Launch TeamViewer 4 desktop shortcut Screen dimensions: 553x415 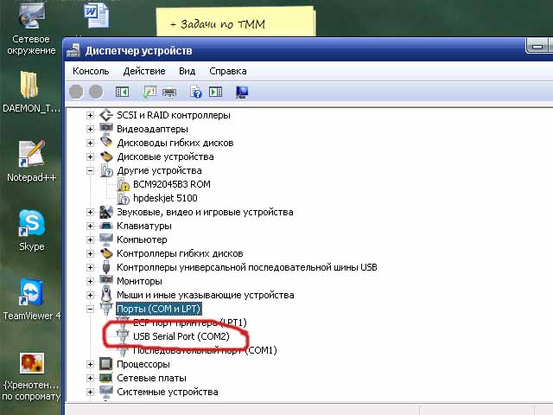(x=32, y=299)
